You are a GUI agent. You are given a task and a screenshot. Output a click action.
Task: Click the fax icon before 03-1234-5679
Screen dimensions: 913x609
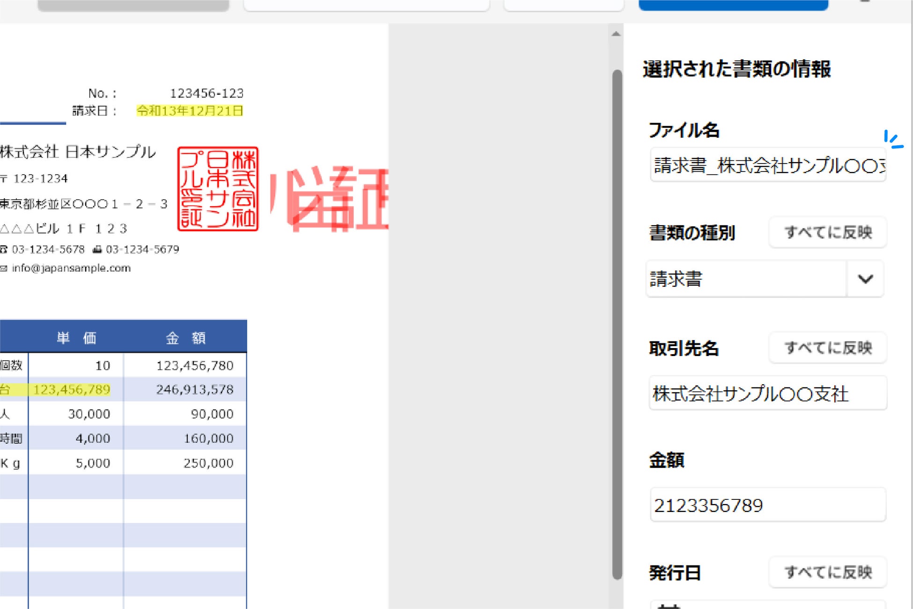(x=97, y=249)
